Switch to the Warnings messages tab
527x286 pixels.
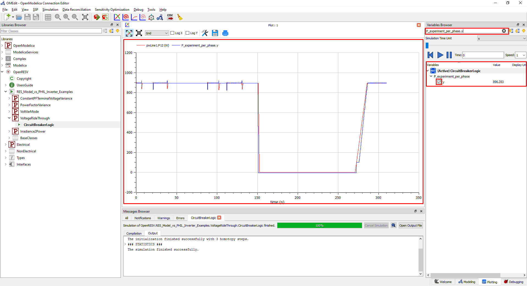(164, 218)
